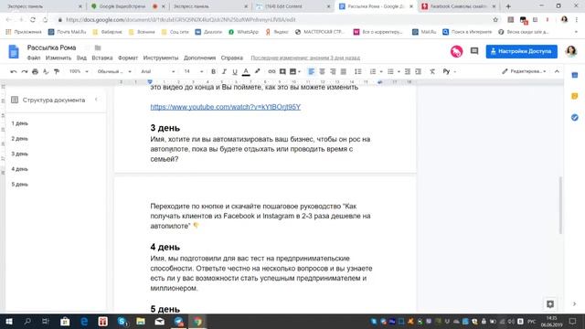
Task: Open the Формат menu
Action: click(x=128, y=58)
